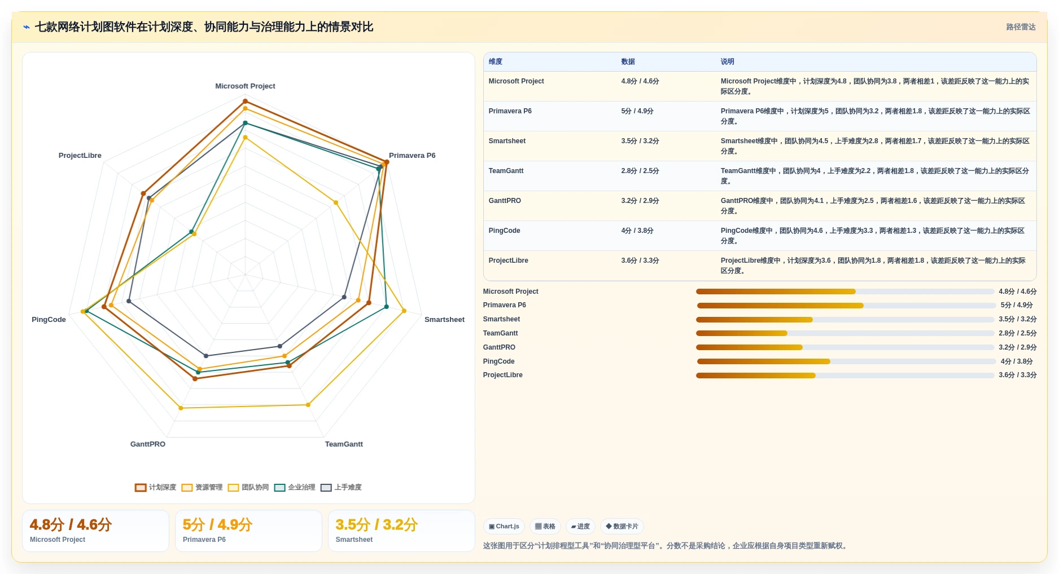Click the 路径雷达 label in header
Screen dimensions: 1059x574
(1021, 27)
